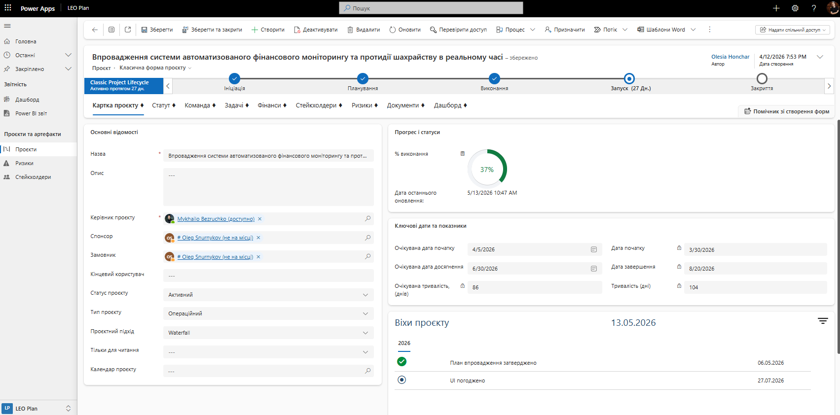The width and height of the screenshot is (840, 415).
Task: Open user profile avatar
Action: coord(833,8)
